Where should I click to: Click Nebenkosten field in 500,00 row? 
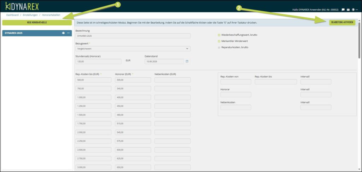173,80
